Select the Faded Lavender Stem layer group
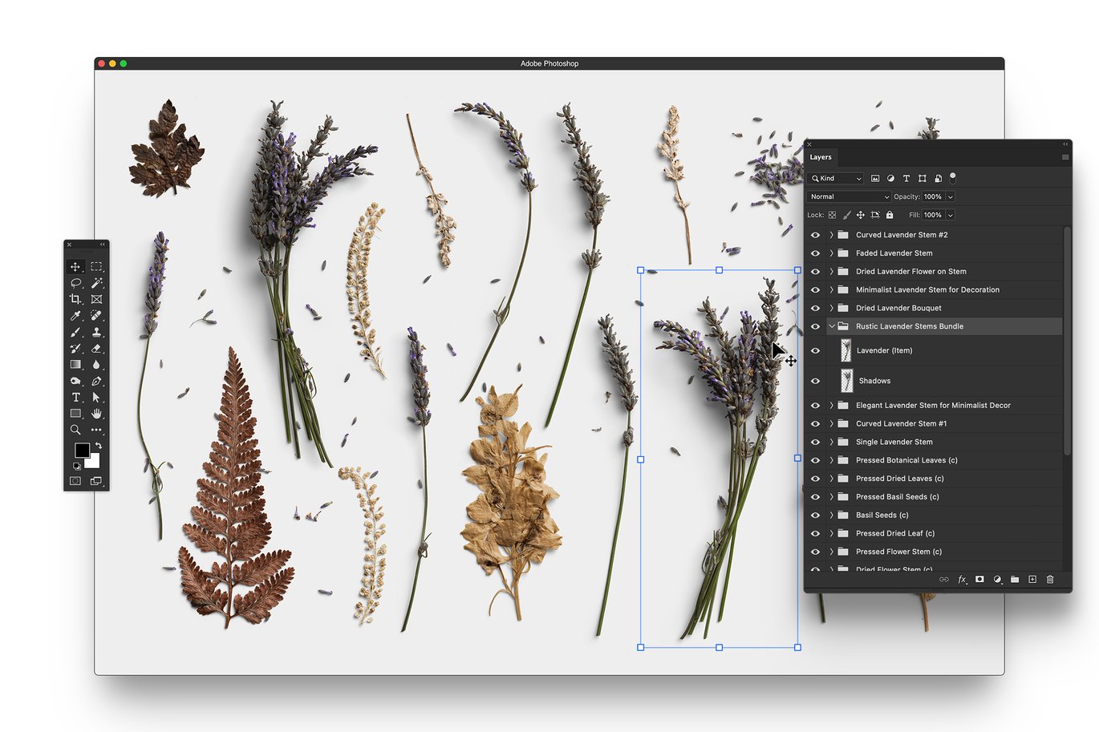 (x=894, y=253)
